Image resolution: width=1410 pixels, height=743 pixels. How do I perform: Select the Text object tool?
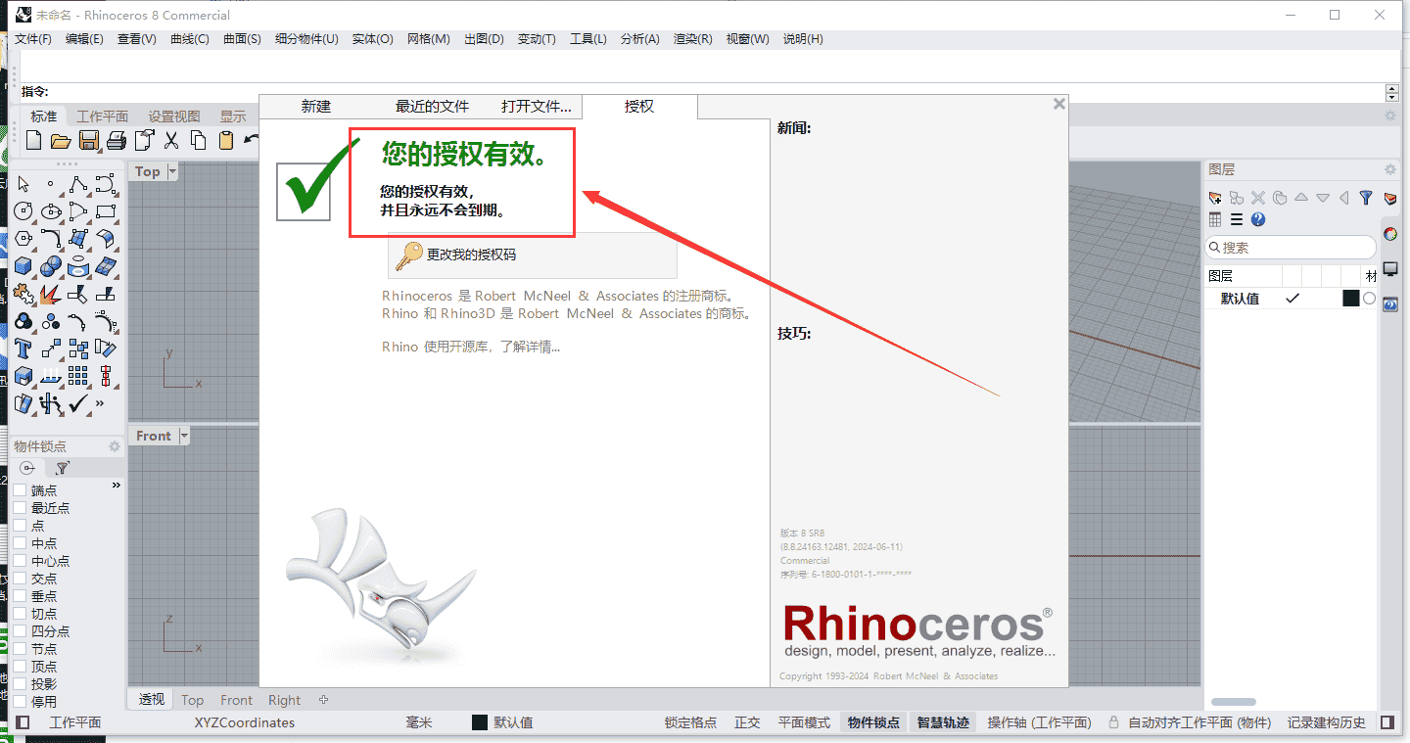pyautogui.click(x=23, y=348)
